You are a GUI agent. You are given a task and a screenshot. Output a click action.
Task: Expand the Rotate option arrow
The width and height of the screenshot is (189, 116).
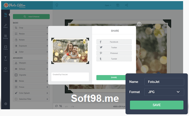click(47, 40)
